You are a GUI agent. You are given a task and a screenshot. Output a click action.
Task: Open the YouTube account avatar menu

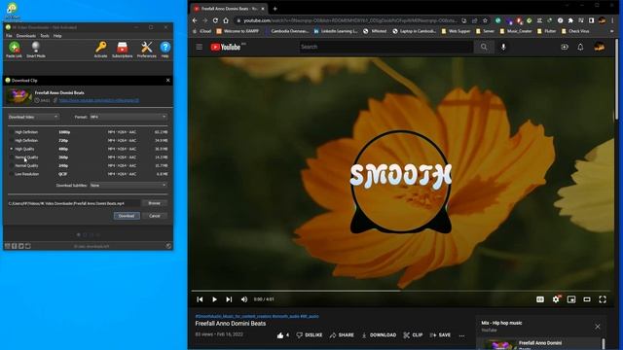(600, 47)
